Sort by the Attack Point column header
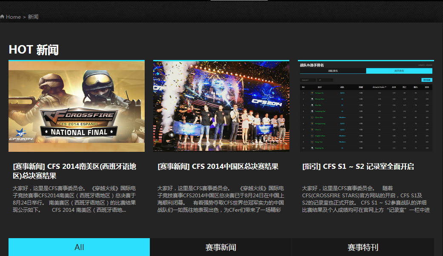 pos(379,87)
